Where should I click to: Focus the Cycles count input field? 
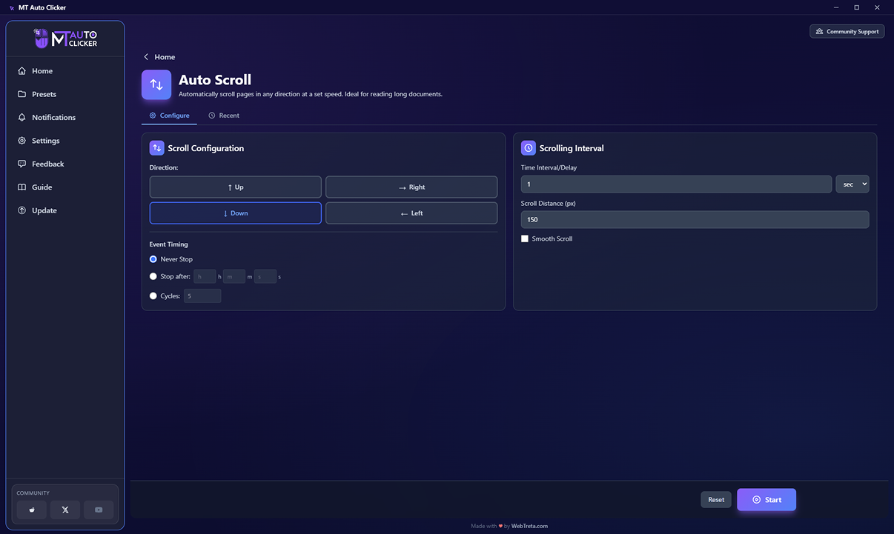click(x=202, y=296)
